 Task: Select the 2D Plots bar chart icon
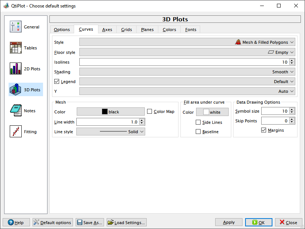pos(16,69)
